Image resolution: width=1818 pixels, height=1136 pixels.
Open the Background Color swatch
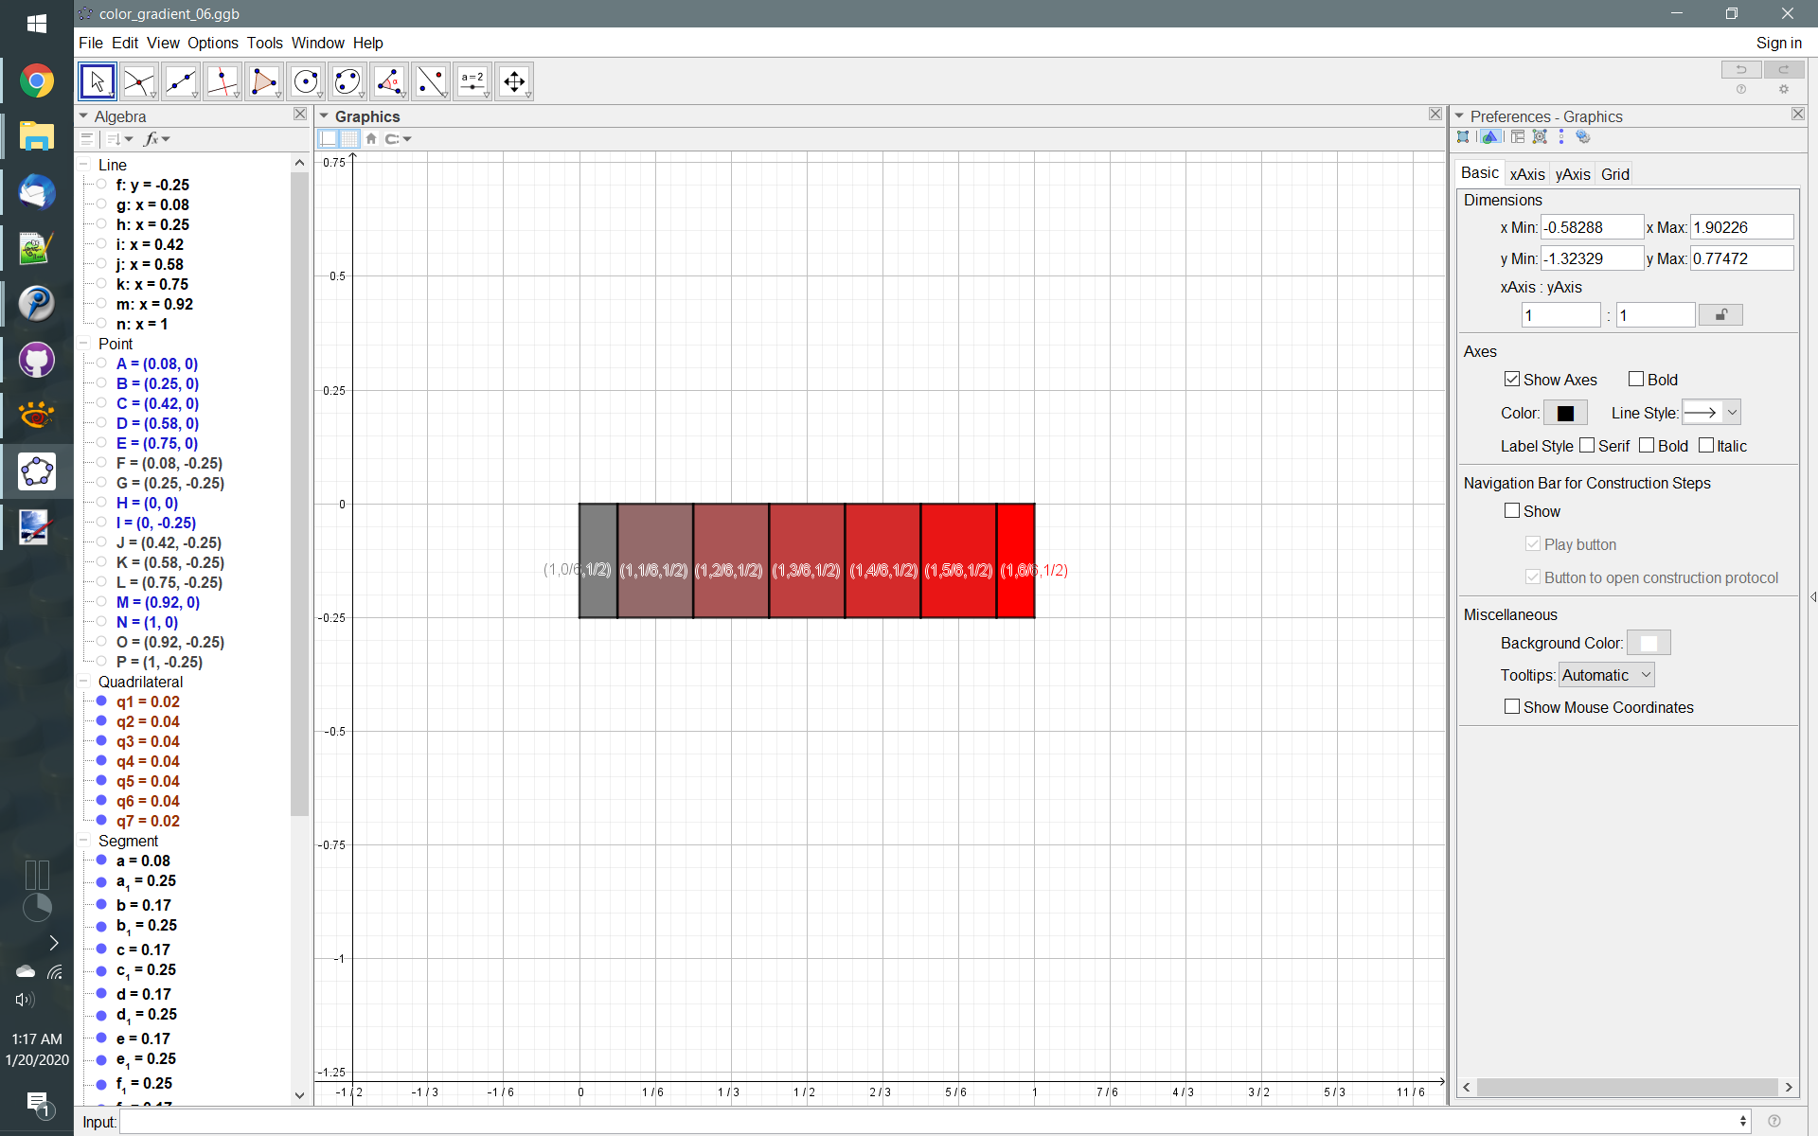(1648, 643)
